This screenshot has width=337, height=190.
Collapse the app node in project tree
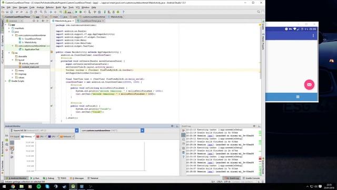[x=6, y=25]
